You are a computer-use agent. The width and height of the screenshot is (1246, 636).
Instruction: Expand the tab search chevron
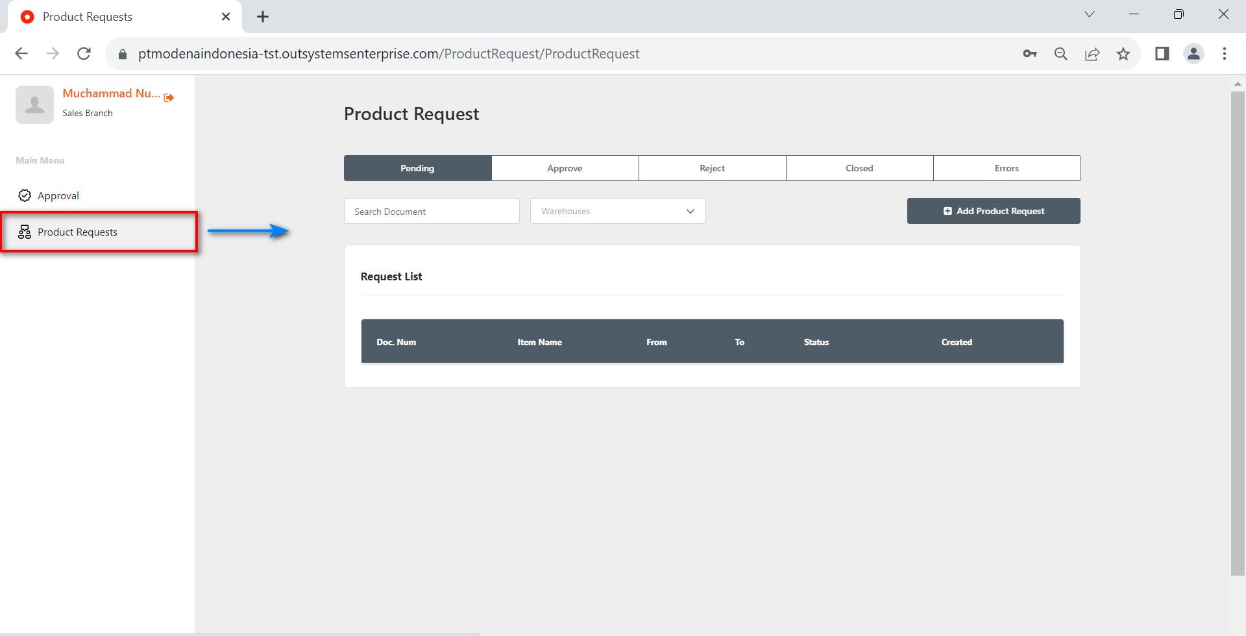pyautogui.click(x=1090, y=14)
